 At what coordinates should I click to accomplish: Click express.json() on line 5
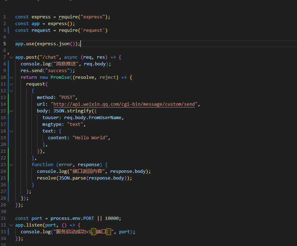(x=56, y=44)
